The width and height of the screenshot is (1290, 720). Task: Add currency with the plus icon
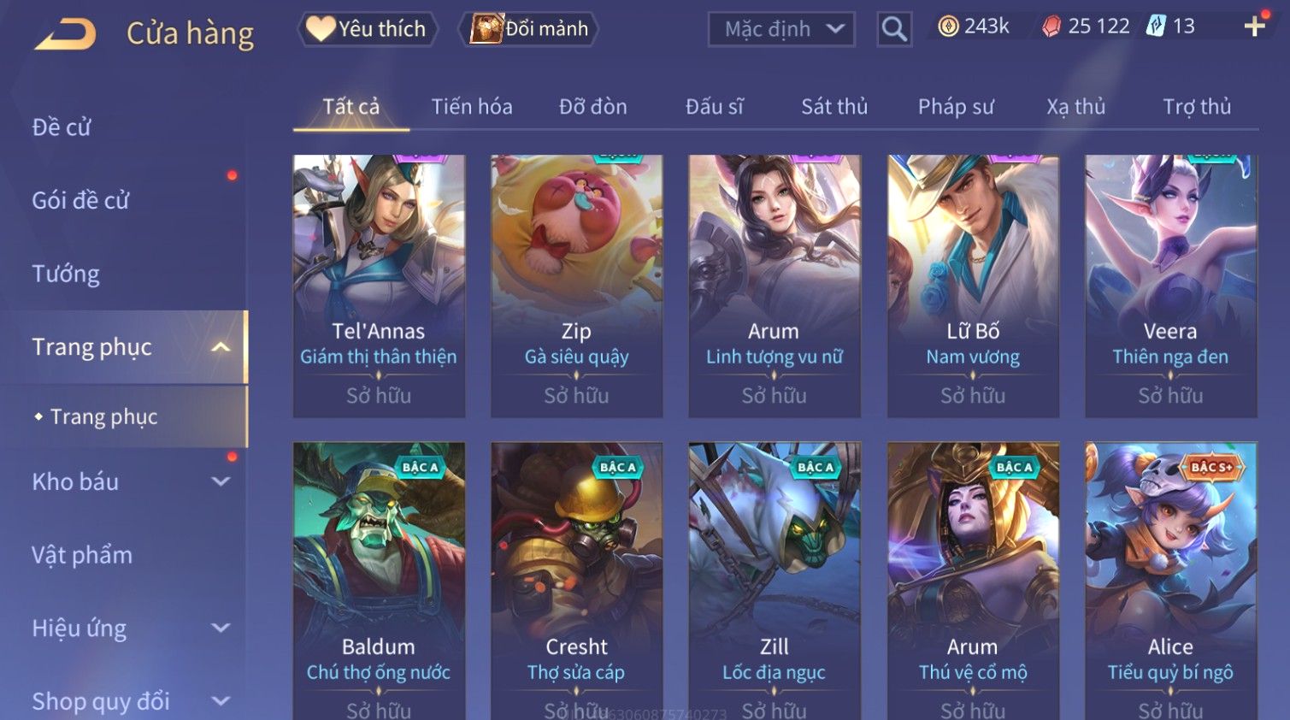[1254, 27]
